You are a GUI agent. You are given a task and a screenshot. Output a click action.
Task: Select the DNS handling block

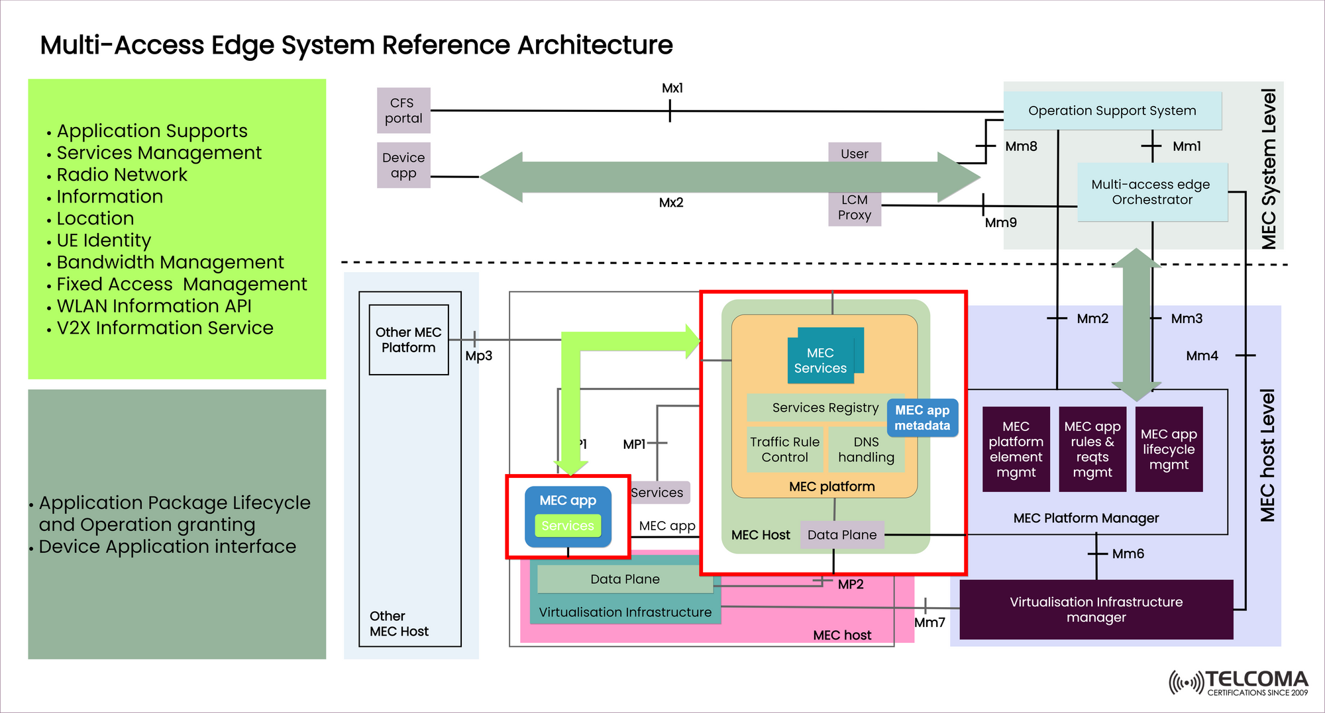(866, 450)
